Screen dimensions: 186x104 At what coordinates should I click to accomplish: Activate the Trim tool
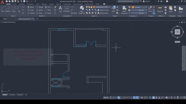point(48,7)
